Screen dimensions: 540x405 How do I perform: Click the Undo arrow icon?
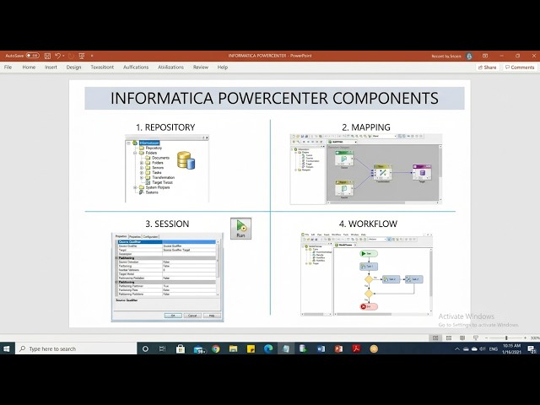[x=57, y=56]
